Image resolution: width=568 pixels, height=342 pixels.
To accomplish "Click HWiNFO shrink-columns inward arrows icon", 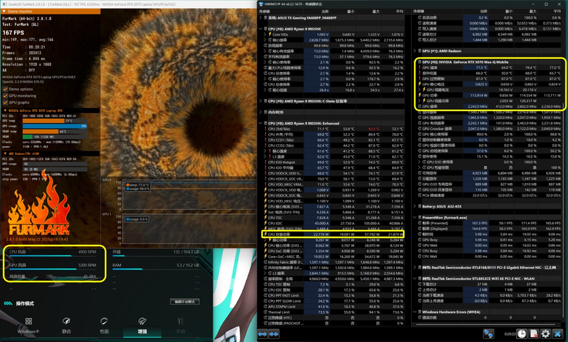I will [274, 334].
